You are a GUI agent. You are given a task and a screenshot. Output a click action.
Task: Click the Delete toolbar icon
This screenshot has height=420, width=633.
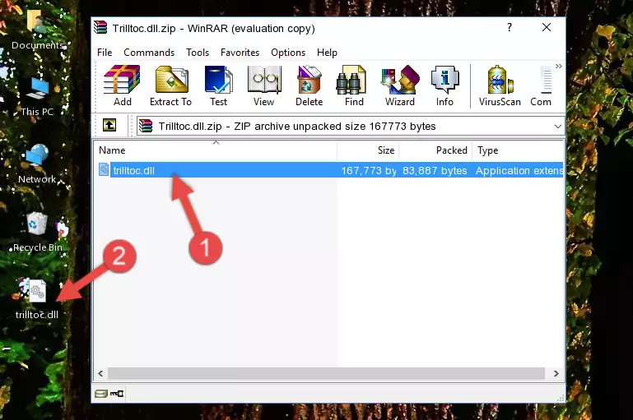click(x=310, y=85)
